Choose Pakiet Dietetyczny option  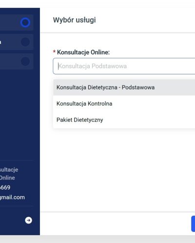click(x=124, y=120)
